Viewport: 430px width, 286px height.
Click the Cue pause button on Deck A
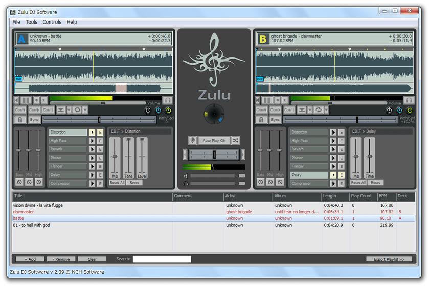(x=48, y=110)
